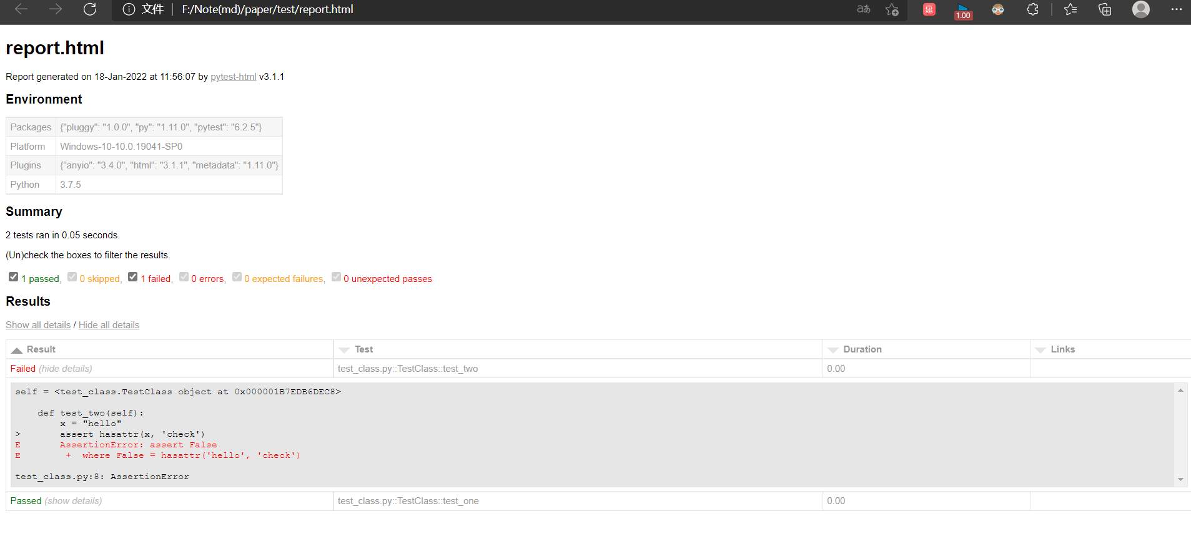Click the pluggy/py/pytest packages value cell
Image resolution: width=1191 pixels, height=549 pixels.
[x=169, y=127]
